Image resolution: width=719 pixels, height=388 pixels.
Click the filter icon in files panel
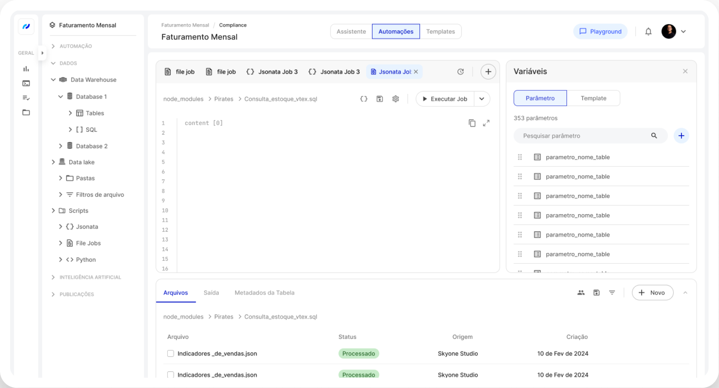[612, 292]
